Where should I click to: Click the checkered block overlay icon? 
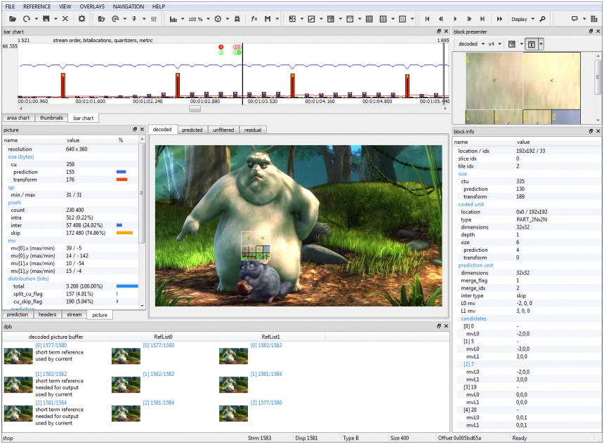click(x=292, y=19)
